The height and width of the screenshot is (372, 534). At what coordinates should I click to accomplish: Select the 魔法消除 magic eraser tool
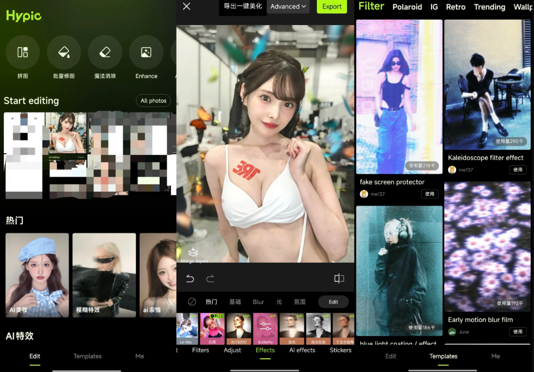coord(105,53)
